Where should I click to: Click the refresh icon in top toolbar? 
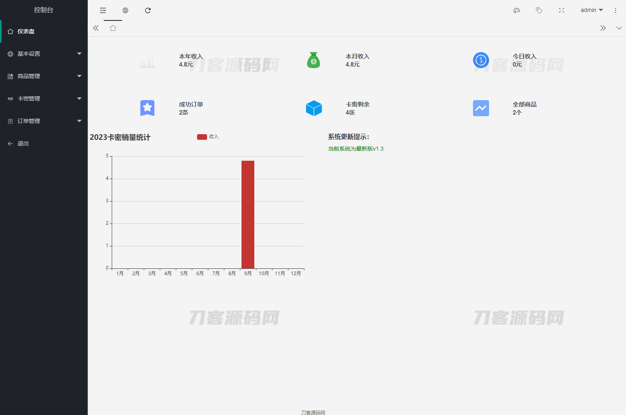coord(148,10)
